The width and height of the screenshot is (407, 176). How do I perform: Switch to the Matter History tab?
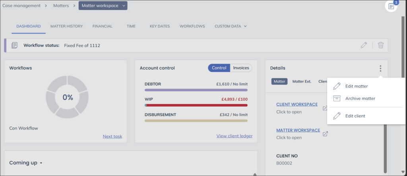pos(66,26)
